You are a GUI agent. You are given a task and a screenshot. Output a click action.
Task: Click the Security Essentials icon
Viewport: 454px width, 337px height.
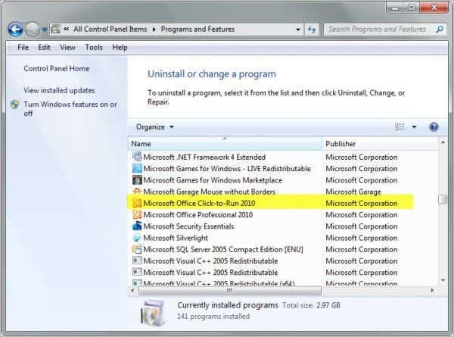137,226
